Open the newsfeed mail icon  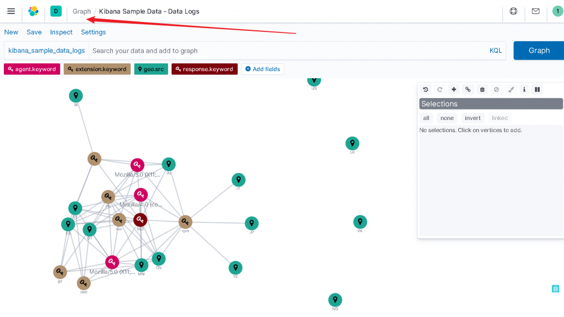click(x=535, y=11)
